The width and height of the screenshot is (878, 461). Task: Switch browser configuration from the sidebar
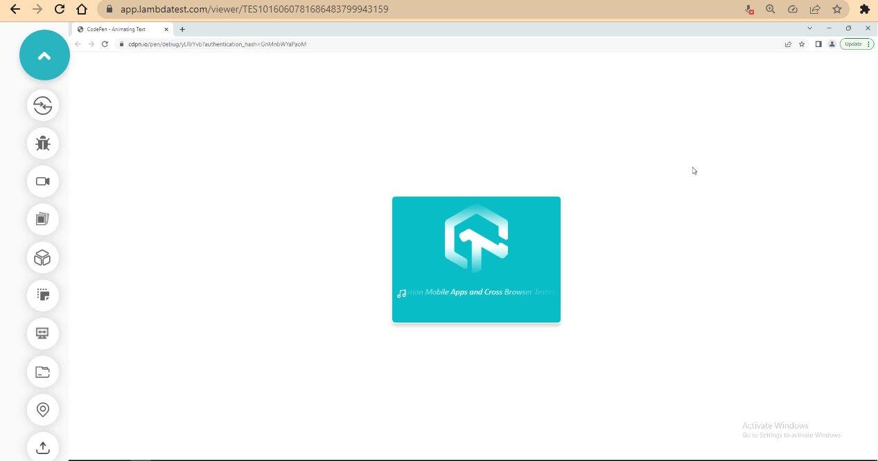pos(42,106)
